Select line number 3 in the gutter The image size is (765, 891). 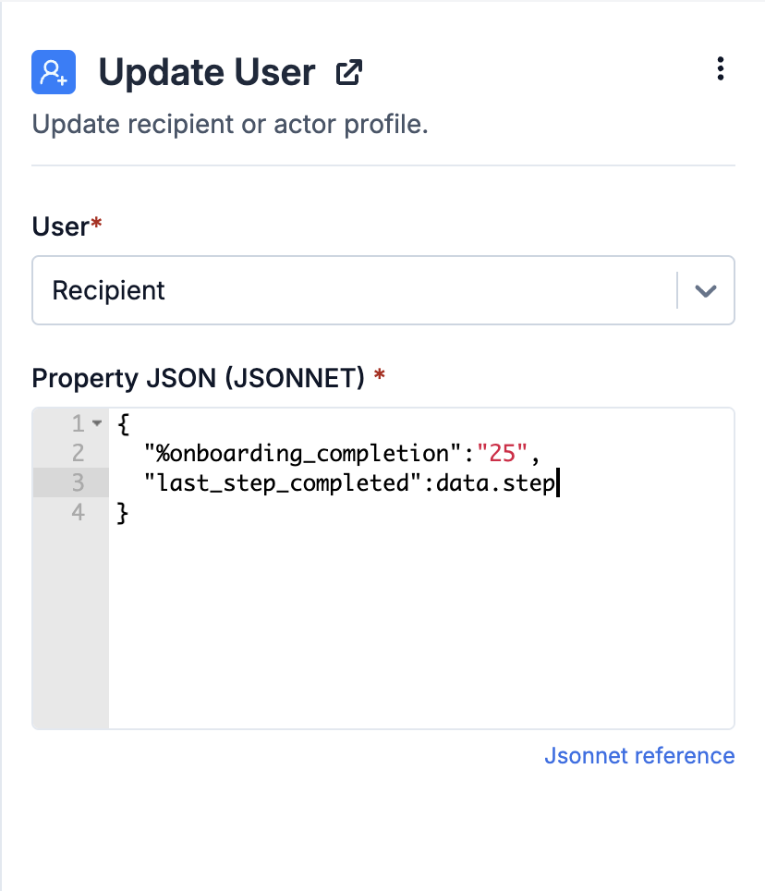[x=79, y=482]
